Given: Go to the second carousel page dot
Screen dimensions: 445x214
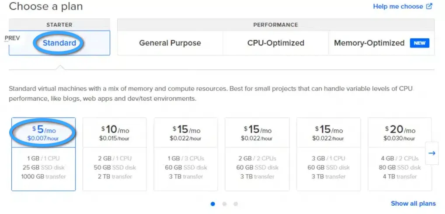Looking at the screenshot, I should click(225, 204).
